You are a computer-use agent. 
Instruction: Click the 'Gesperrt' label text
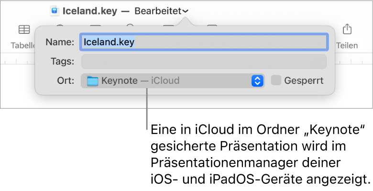coord(304,80)
